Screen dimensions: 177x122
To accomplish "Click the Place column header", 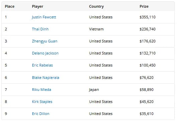I will (10, 6).
